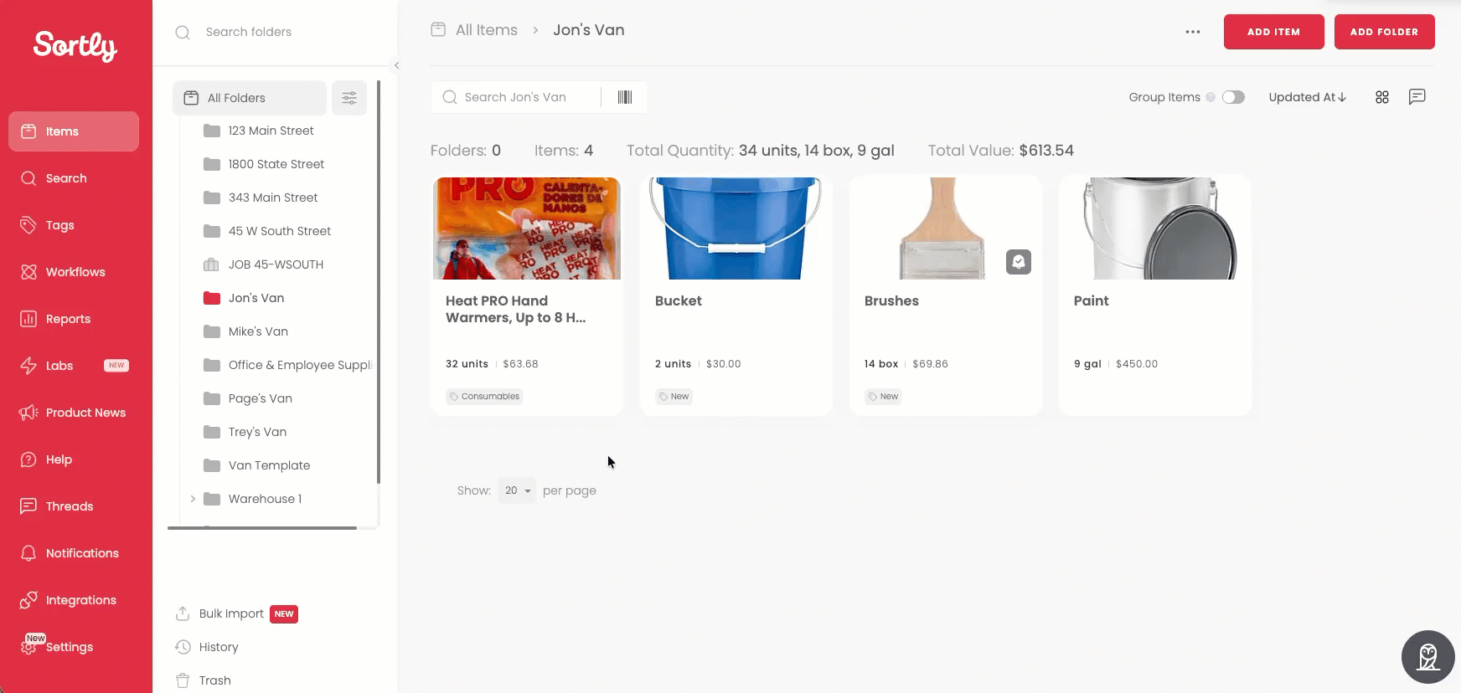1461x693 pixels.
Task: Click horizontal scrollbar under folder tree
Action: pyautogui.click(x=262, y=528)
